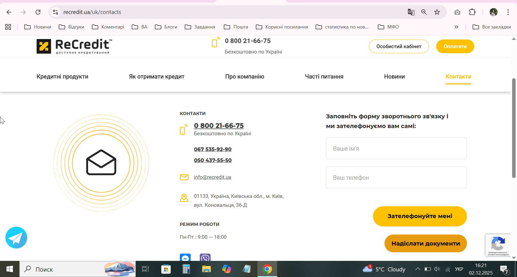This screenshot has height=277, width=517.
Task: Click the Wi-Fi network tray icon
Action: tap(448, 269)
